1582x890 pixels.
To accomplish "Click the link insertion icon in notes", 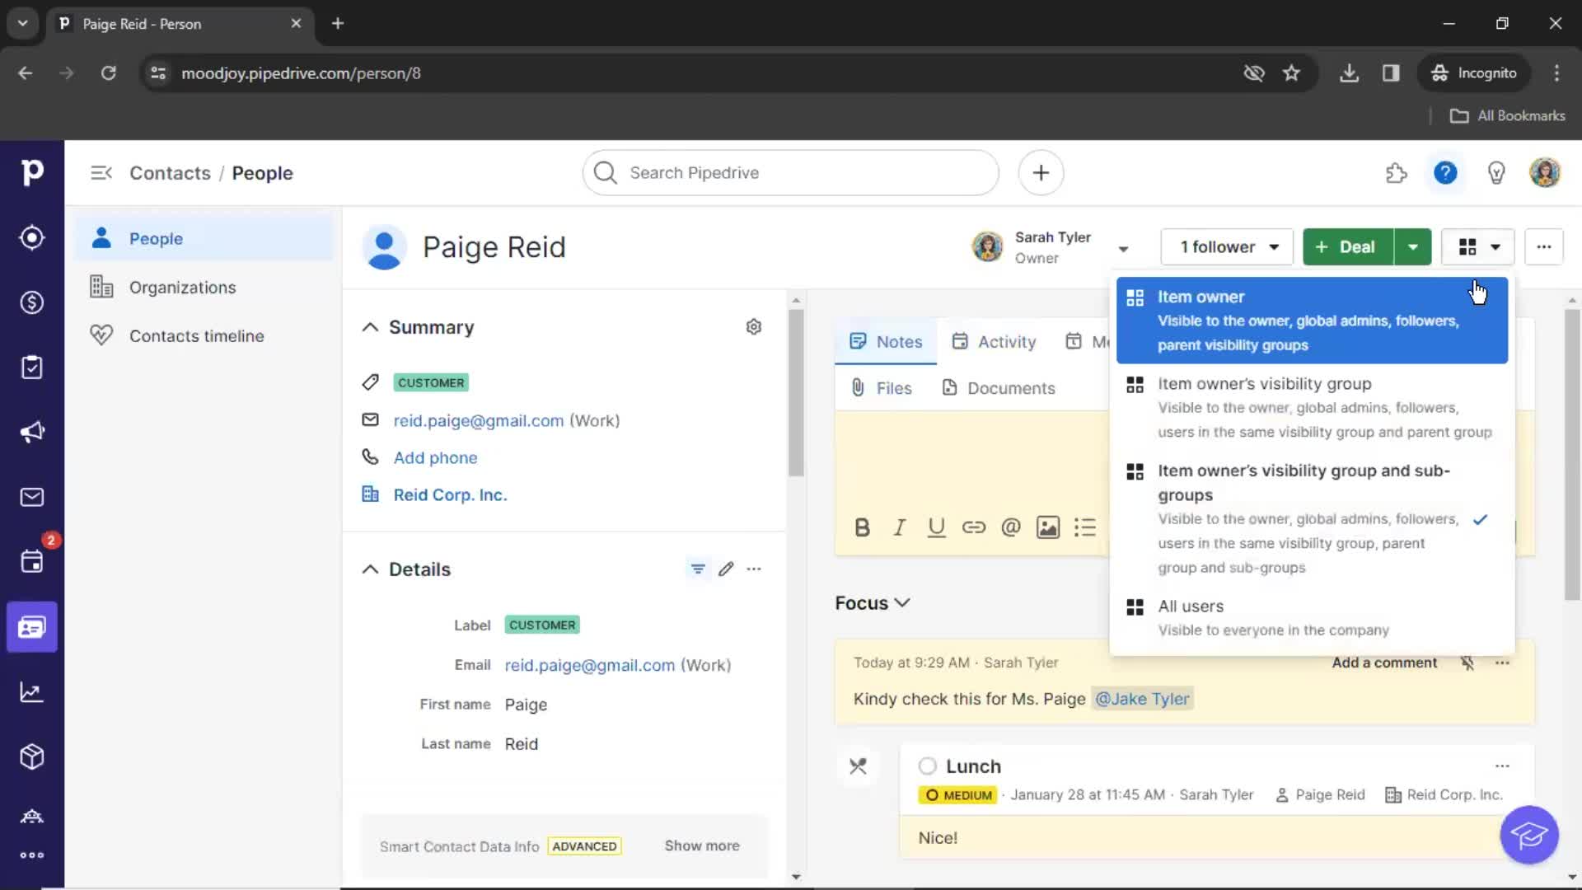I will tap(972, 527).
